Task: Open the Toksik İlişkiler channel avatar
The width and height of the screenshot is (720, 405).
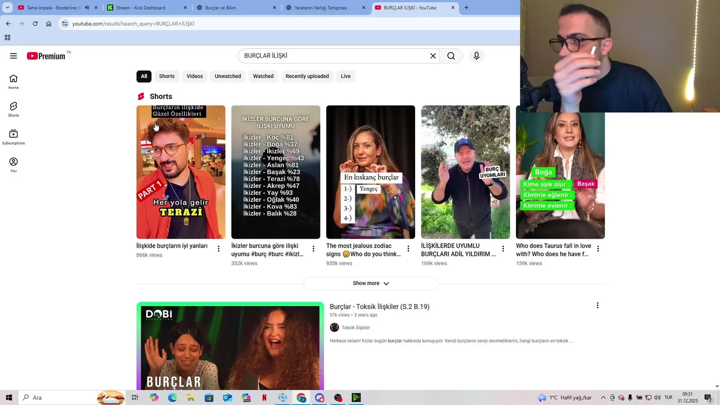Action: pos(334,327)
